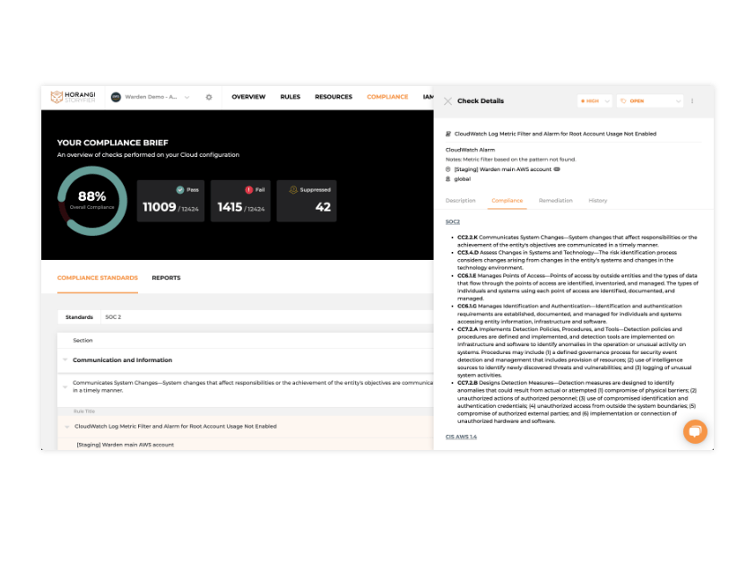Open the OPEN status dropdown
This screenshot has height=563, width=755.
click(650, 101)
